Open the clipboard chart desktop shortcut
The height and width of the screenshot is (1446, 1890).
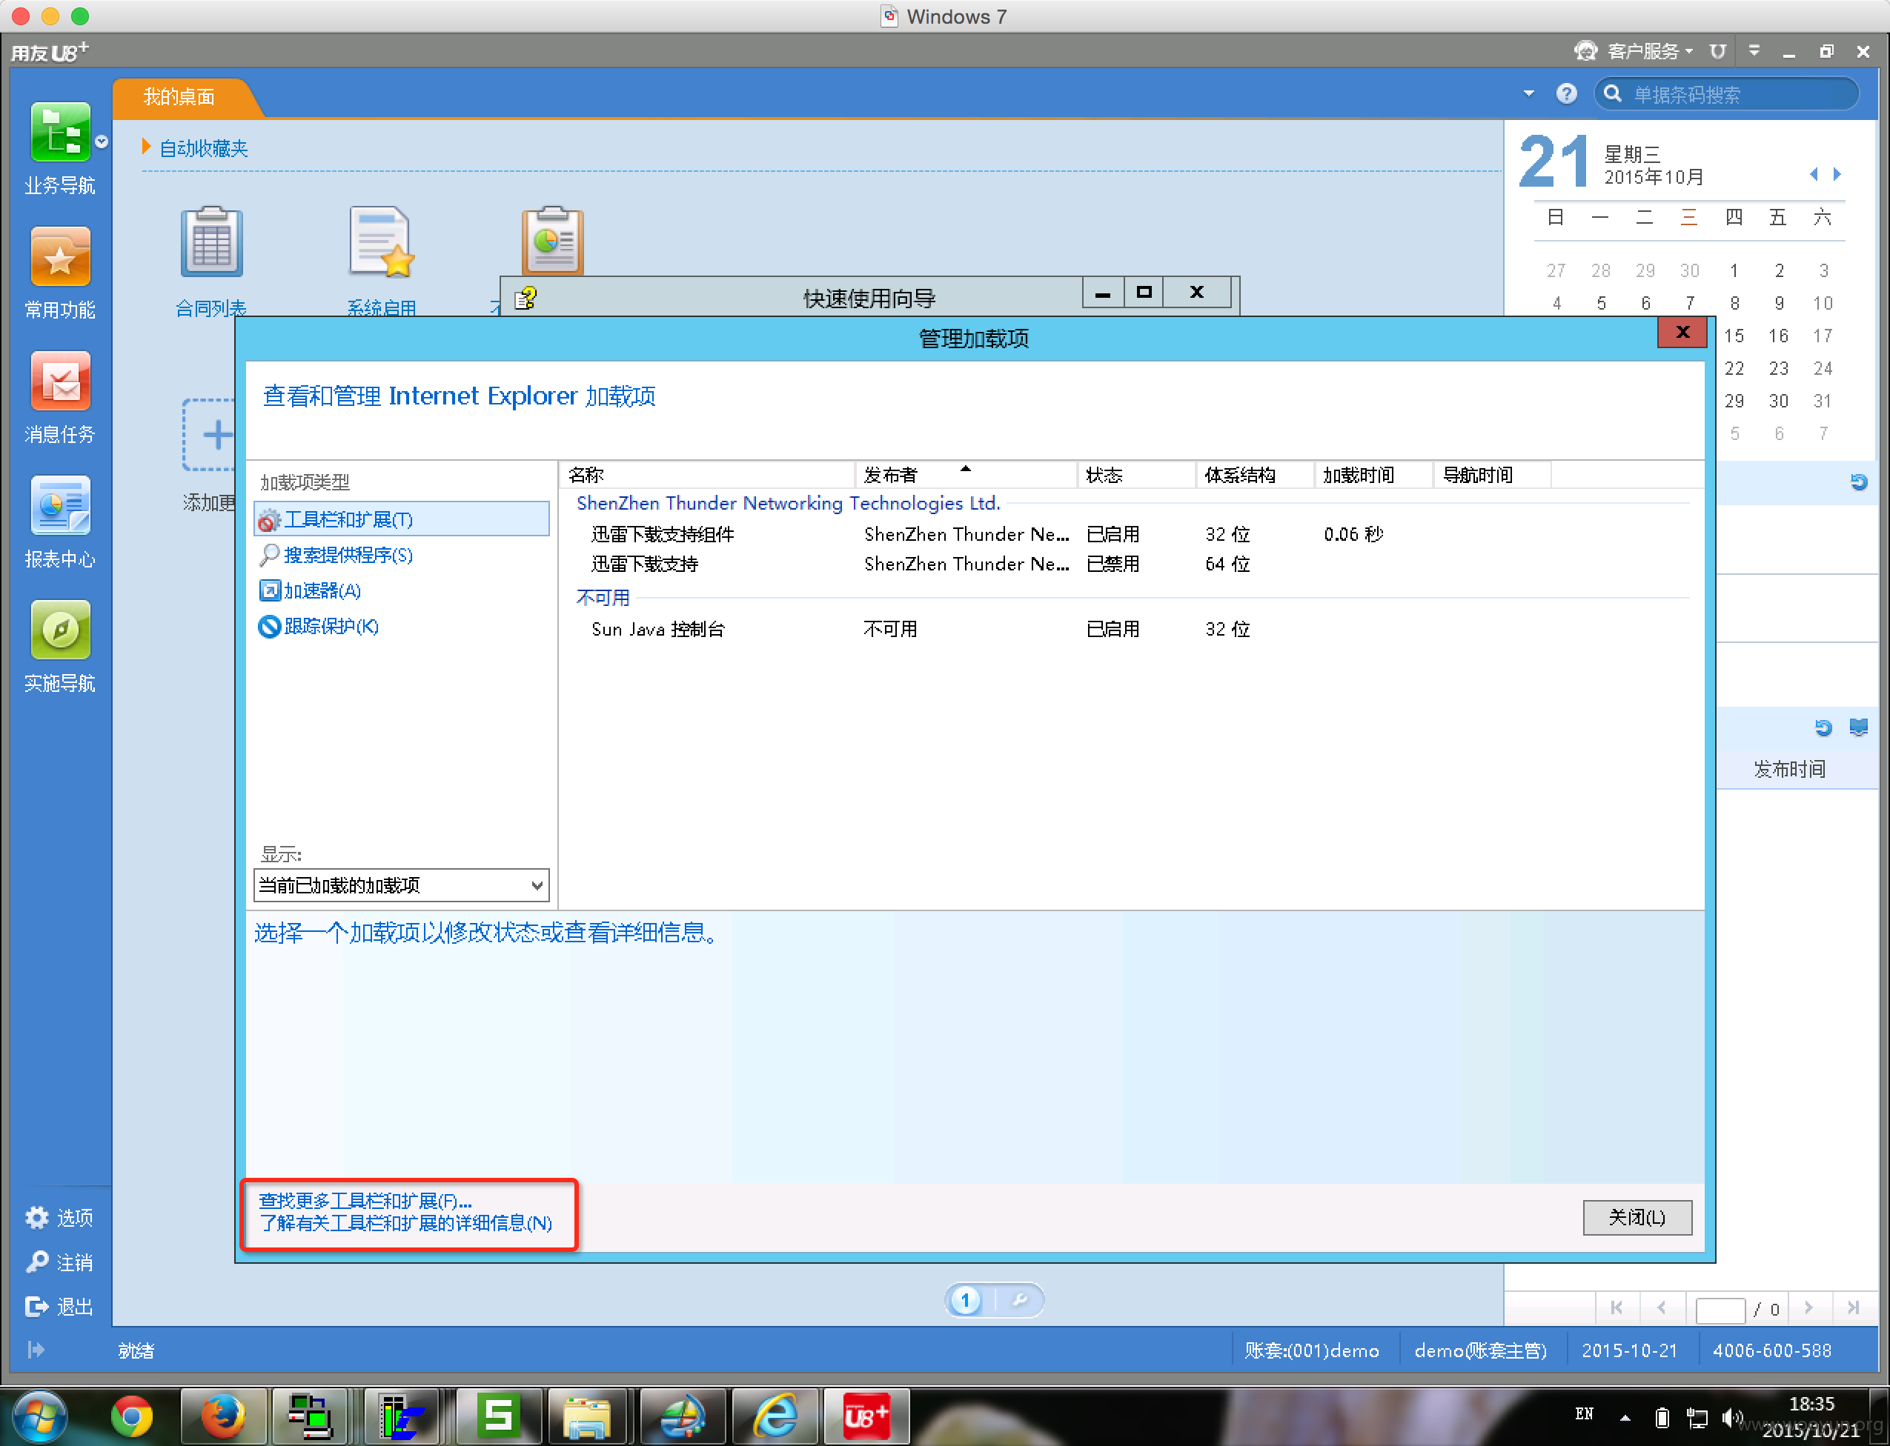pyautogui.click(x=553, y=240)
